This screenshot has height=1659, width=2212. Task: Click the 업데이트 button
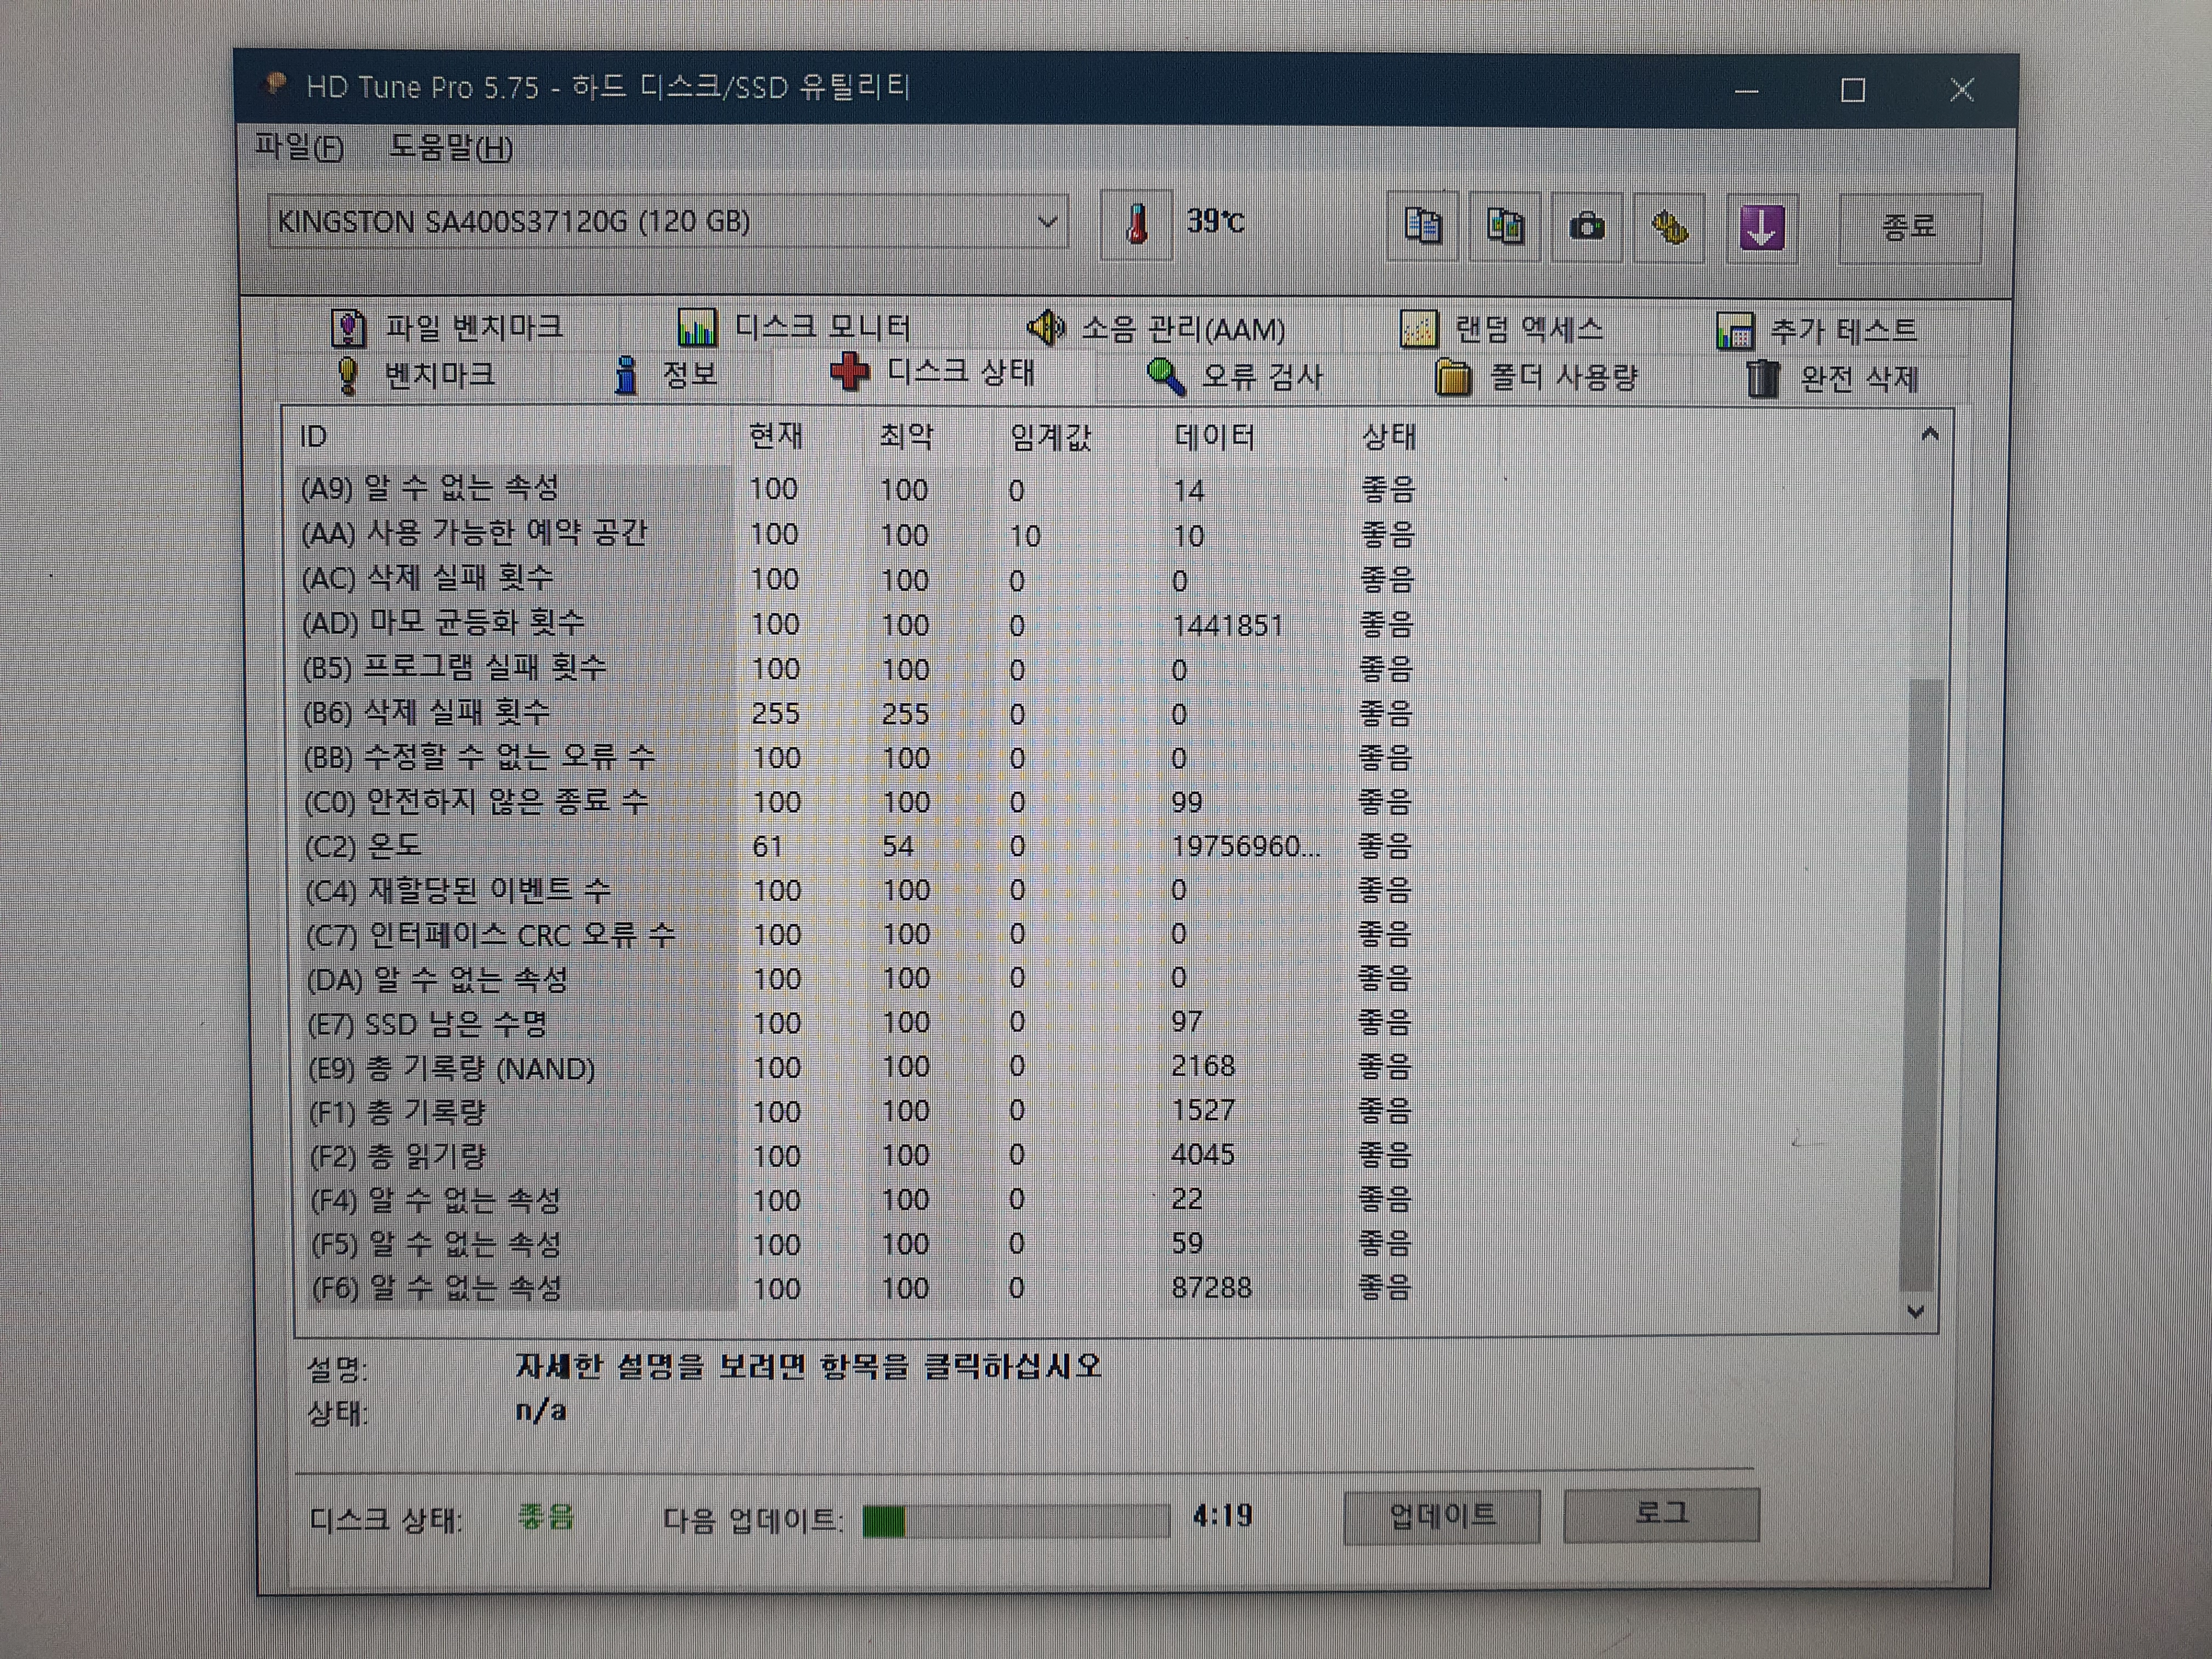pos(1442,1516)
